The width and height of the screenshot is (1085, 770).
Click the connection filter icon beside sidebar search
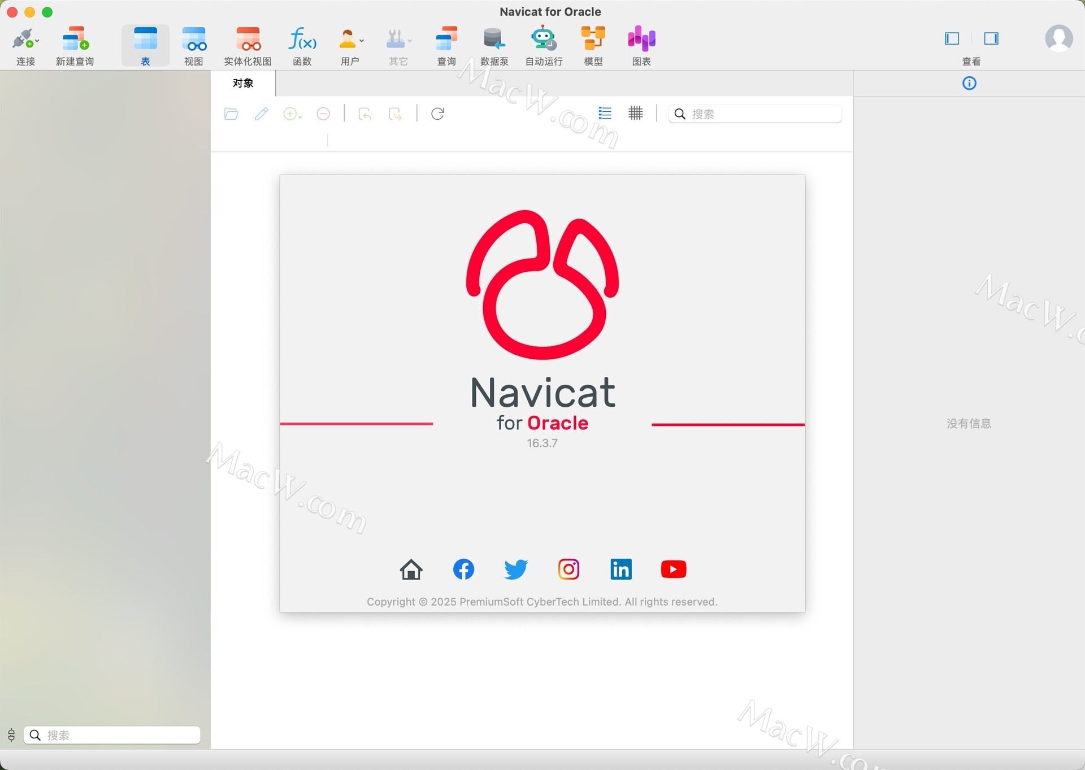[x=11, y=735]
